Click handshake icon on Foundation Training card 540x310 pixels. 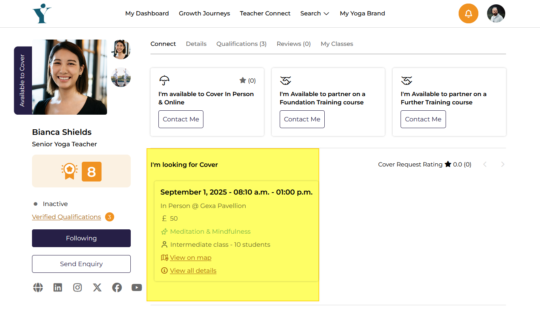pos(286,81)
